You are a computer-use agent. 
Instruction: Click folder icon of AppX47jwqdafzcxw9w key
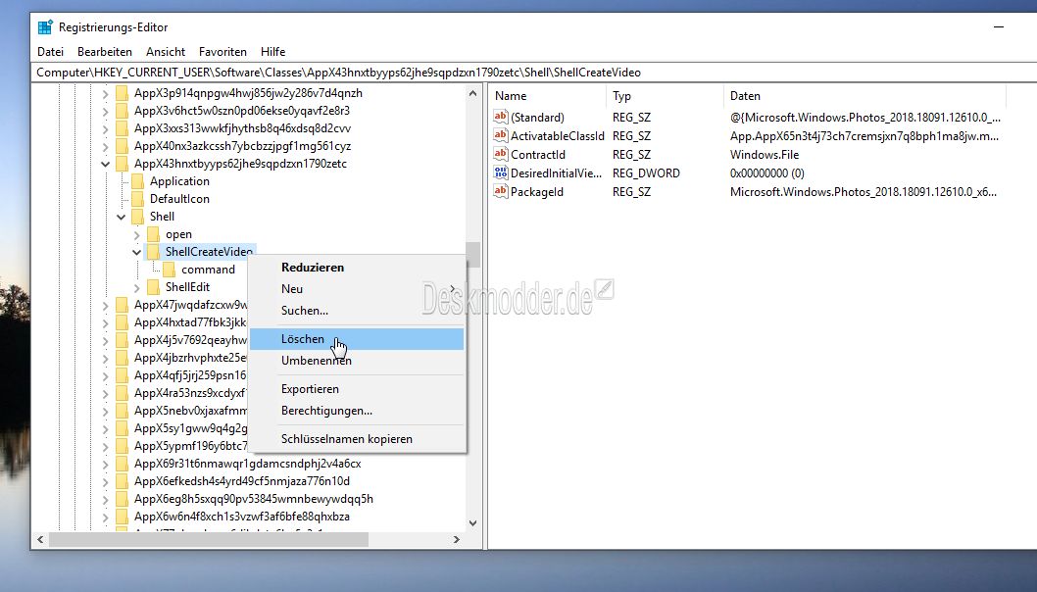pos(122,305)
